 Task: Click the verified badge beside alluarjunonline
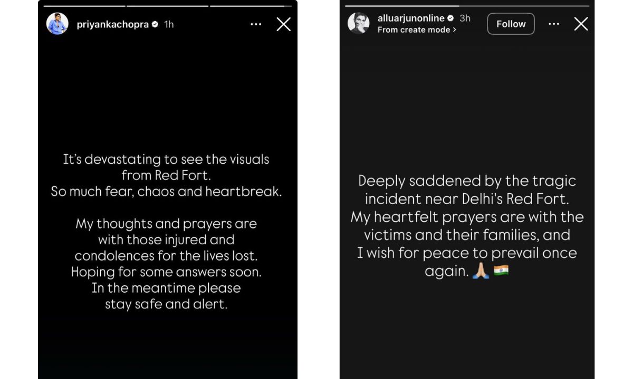449,17
